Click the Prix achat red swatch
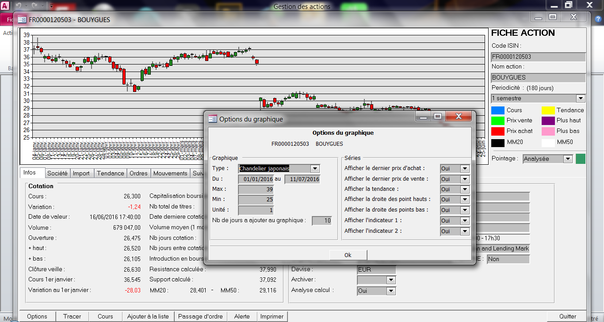The image size is (604, 322). [x=498, y=131]
